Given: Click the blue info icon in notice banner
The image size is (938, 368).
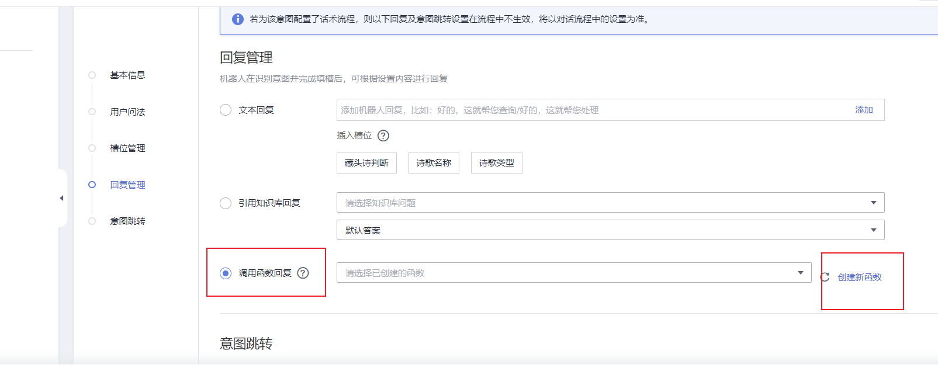Looking at the screenshot, I should [238, 19].
